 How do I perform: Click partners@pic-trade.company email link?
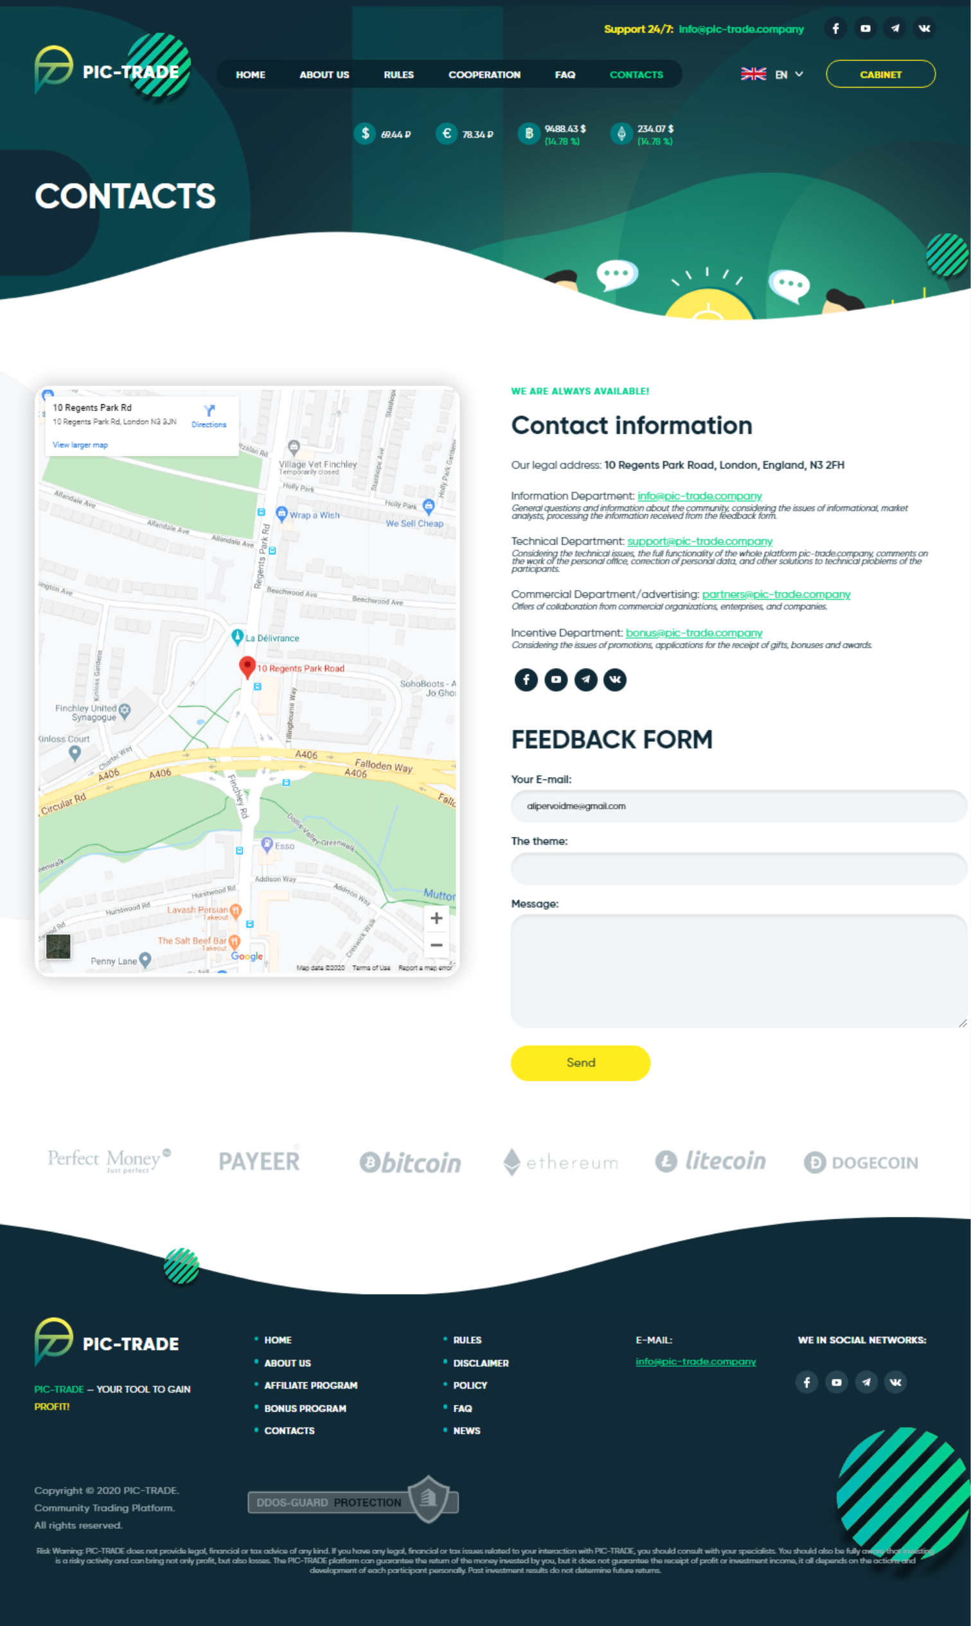pyautogui.click(x=776, y=594)
